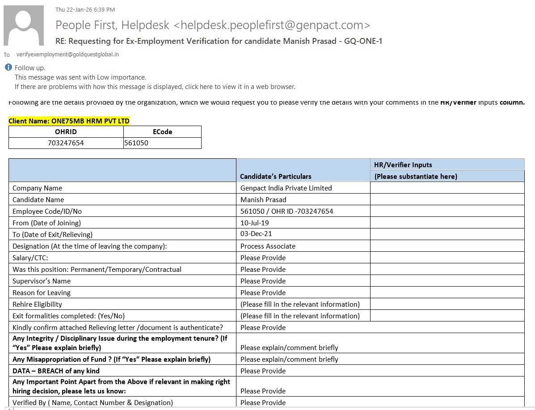Click the email subject line text
The width and height of the screenshot is (535, 410).
point(219,41)
